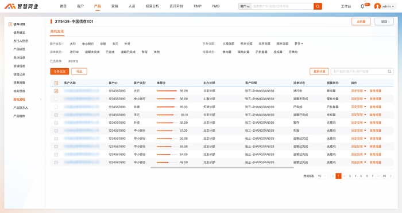
Task: Open the 首页 top menu
Action: coord(63,6)
